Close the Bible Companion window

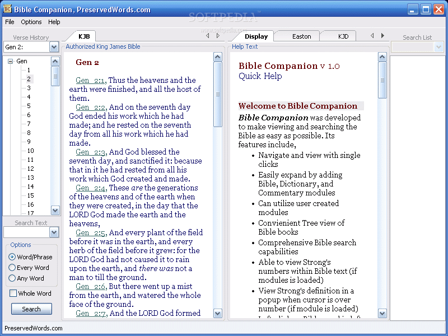click(438, 10)
